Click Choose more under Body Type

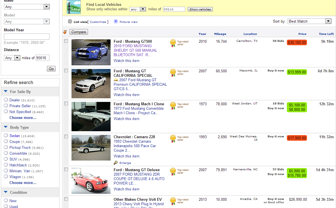click(23, 183)
